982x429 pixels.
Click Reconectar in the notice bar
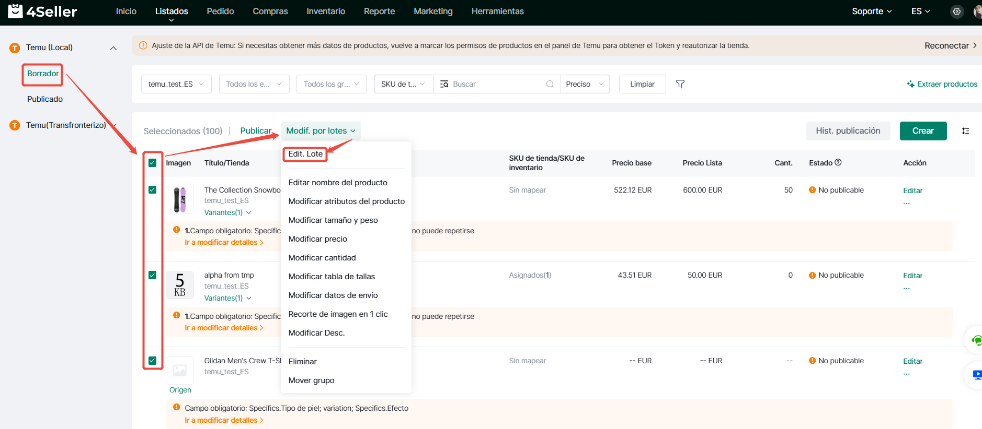950,46
